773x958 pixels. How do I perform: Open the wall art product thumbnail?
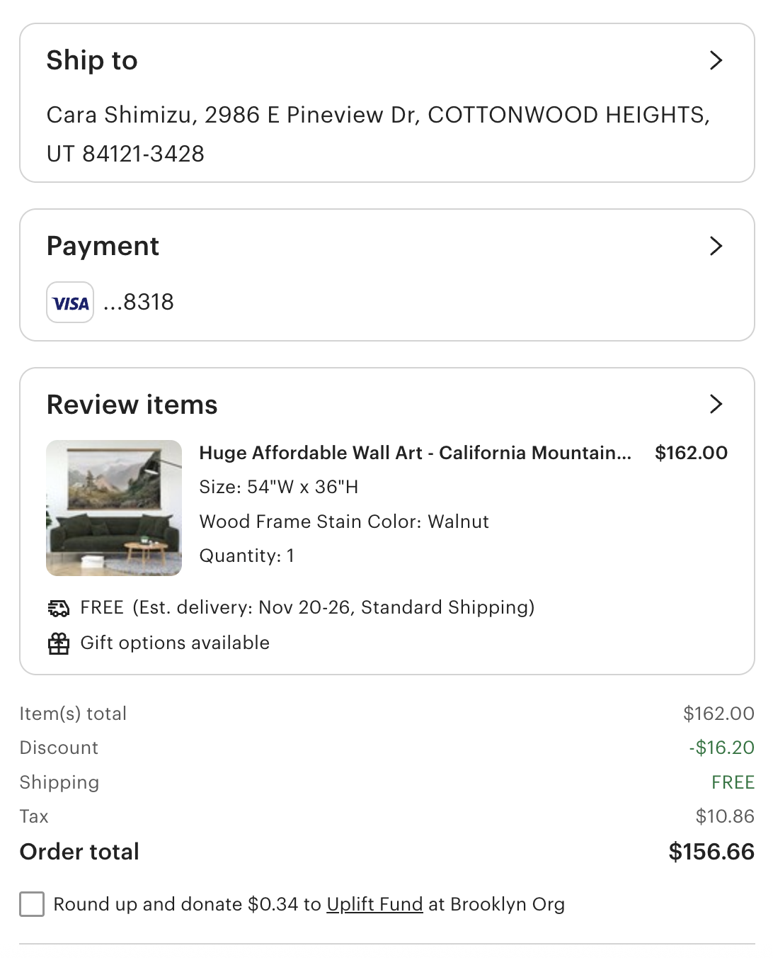click(x=114, y=508)
